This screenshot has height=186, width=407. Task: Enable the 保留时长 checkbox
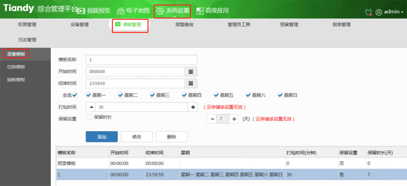pos(89,117)
